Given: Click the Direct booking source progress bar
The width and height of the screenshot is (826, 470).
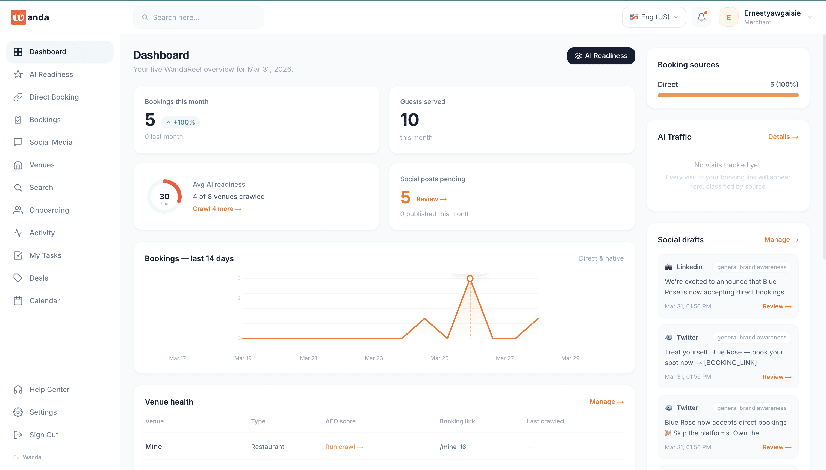Looking at the screenshot, I should click(x=728, y=95).
